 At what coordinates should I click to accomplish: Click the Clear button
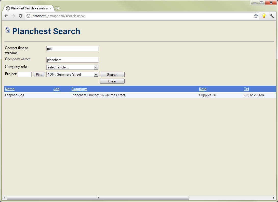(x=112, y=81)
